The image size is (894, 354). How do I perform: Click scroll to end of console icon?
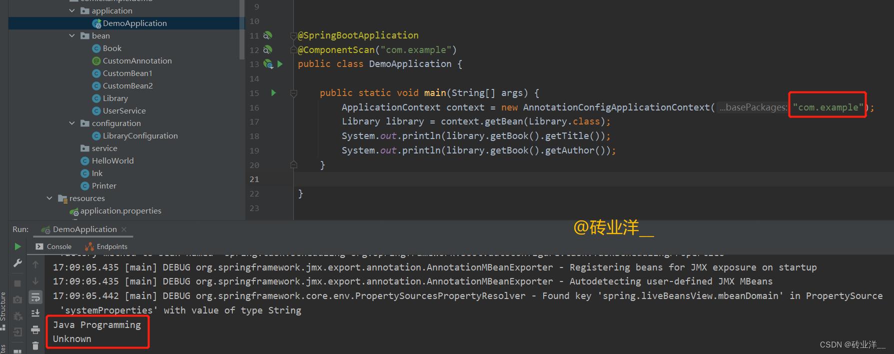[x=35, y=313]
